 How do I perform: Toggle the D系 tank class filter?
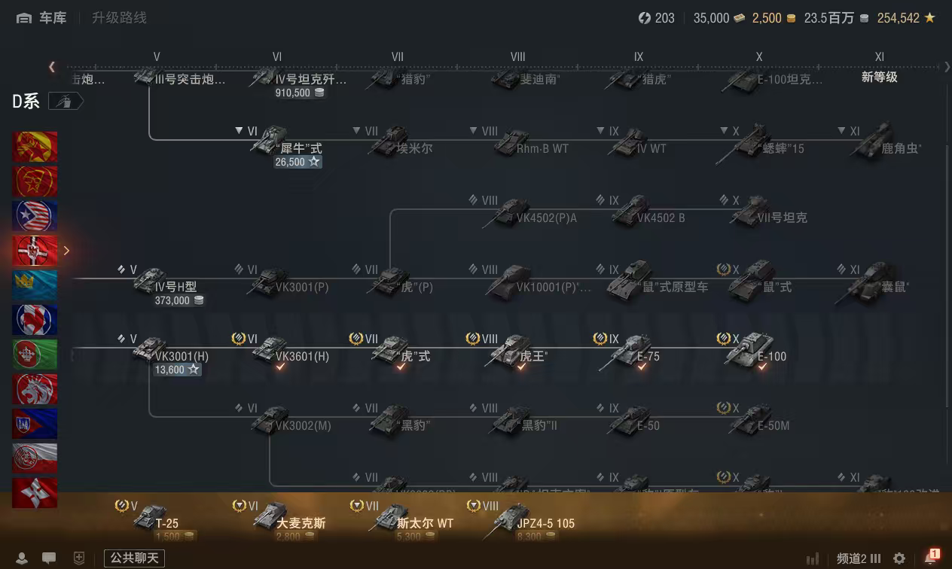pos(66,102)
